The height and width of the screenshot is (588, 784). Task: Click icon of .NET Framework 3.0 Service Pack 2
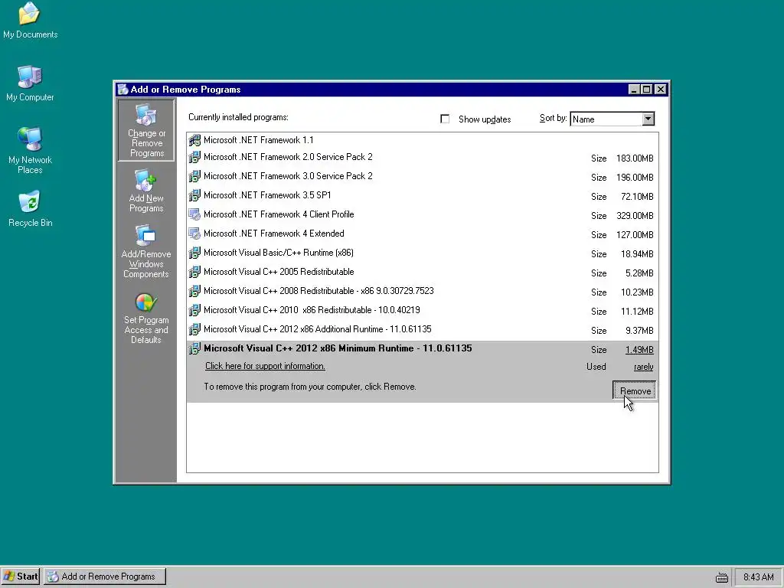[x=194, y=177]
